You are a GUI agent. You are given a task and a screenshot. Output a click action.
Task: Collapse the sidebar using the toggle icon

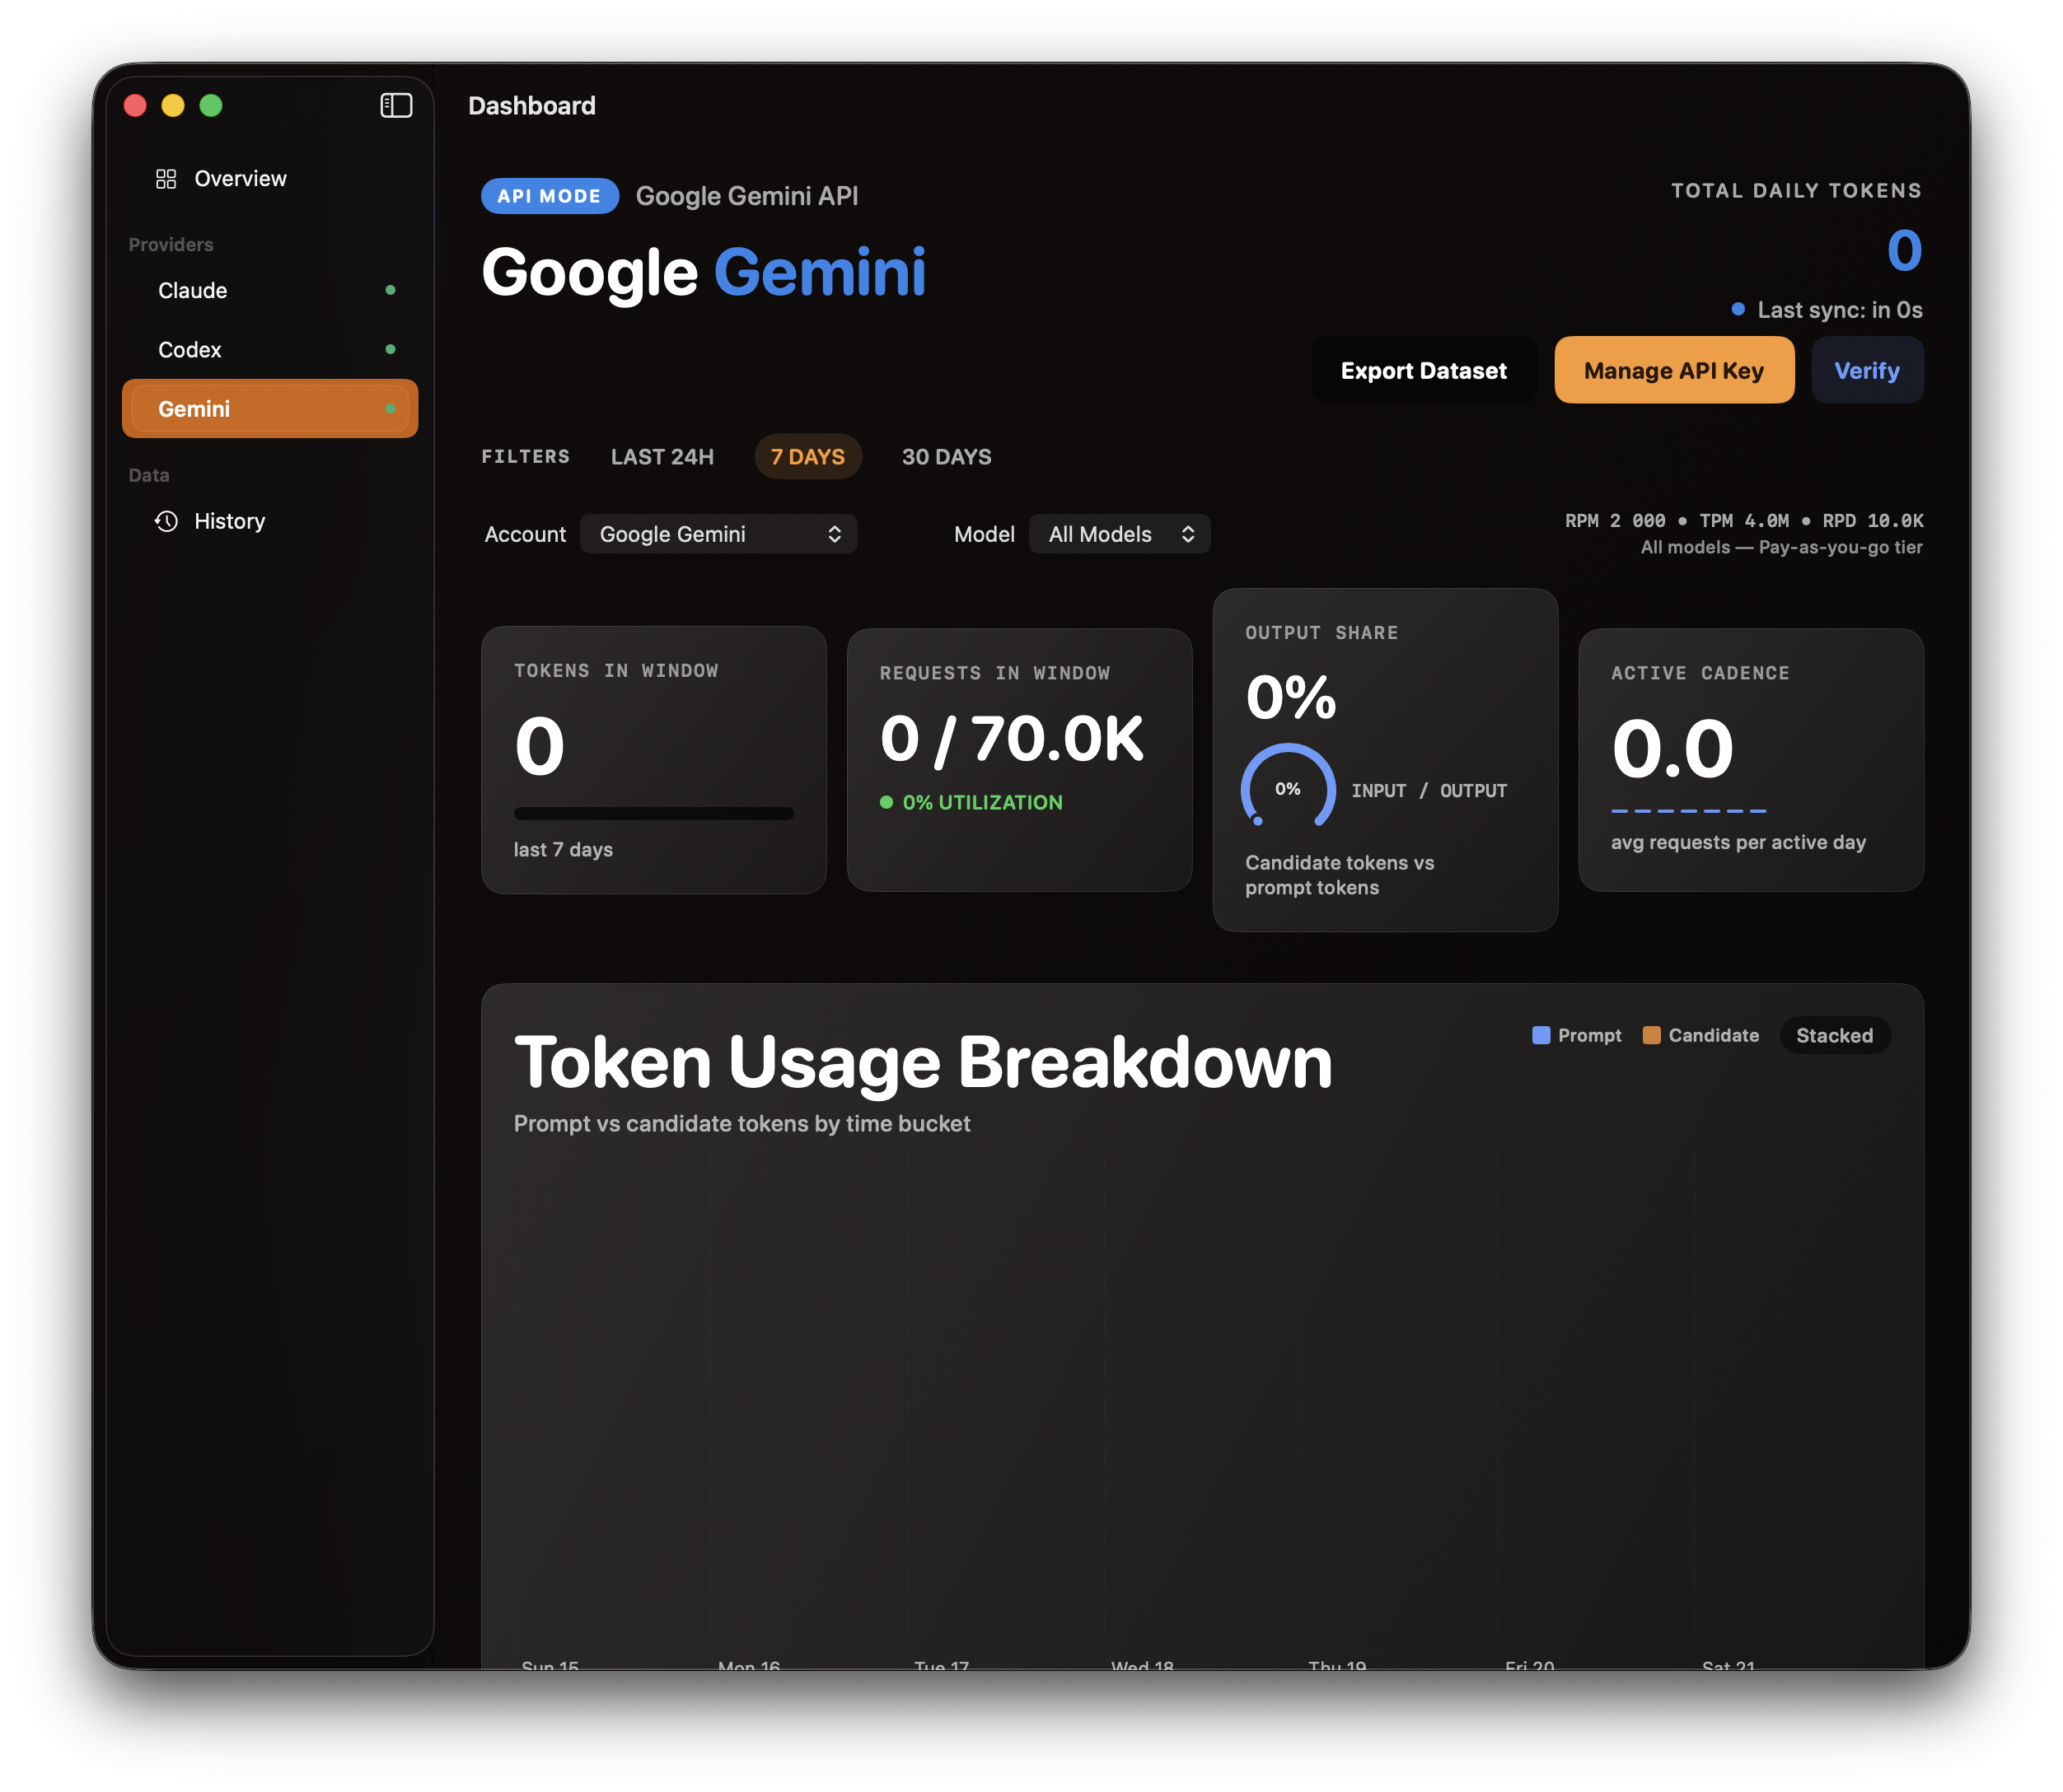(395, 105)
